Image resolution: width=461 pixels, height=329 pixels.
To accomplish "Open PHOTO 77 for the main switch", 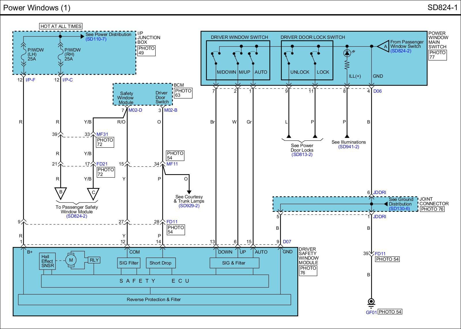I will (437, 55).
